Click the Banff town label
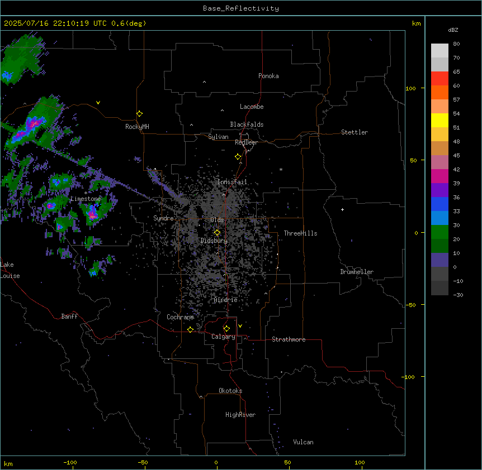 coord(69,316)
